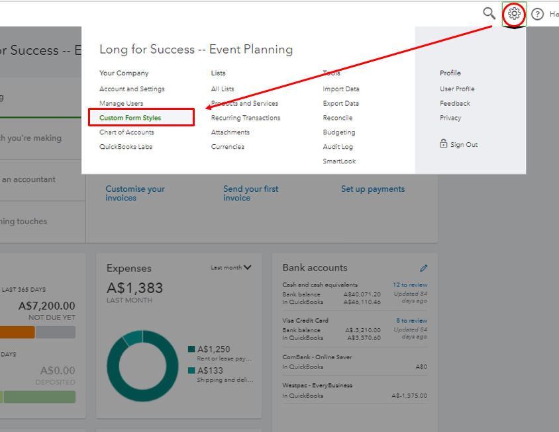
Task: Click "Customise your invoices" link
Action: point(135,193)
